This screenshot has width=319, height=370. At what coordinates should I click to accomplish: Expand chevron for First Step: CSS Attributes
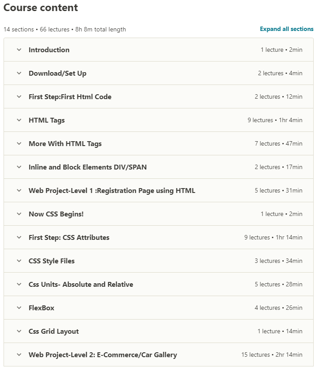19,237
